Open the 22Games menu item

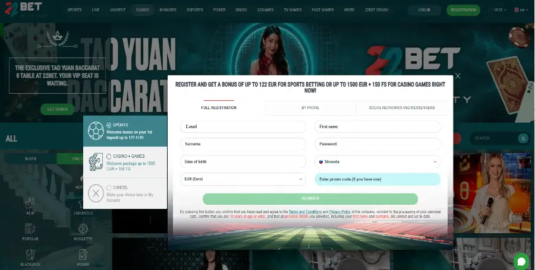[x=265, y=10]
